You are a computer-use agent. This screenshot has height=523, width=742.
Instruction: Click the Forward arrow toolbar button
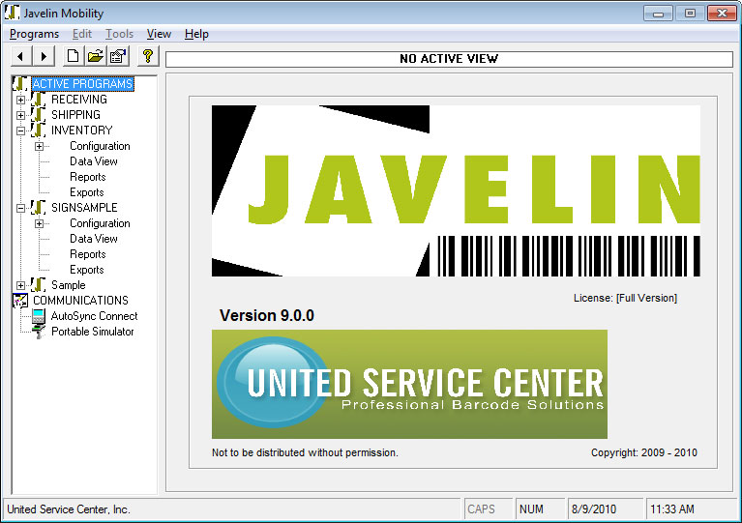point(44,57)
